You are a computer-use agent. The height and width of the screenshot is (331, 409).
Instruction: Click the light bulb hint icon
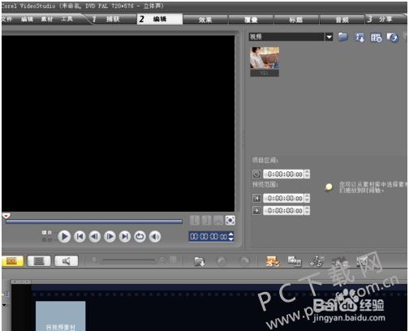click(329, 187)
